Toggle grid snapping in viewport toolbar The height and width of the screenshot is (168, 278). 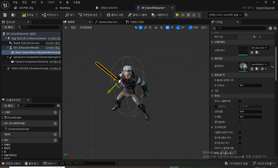tap(167, 27)
